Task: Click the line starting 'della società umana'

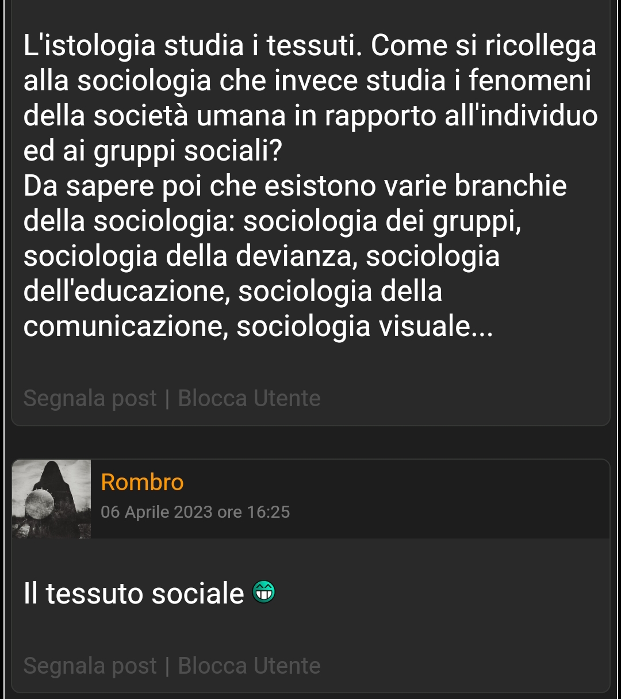Action: (310, 116)
